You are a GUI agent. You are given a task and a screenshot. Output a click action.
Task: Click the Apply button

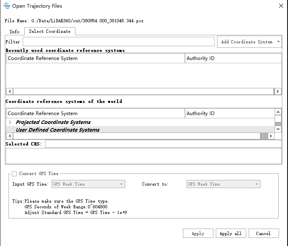(x=198, y=233)
